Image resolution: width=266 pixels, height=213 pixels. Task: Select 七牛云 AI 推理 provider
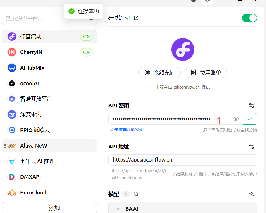tap(49, 161)
